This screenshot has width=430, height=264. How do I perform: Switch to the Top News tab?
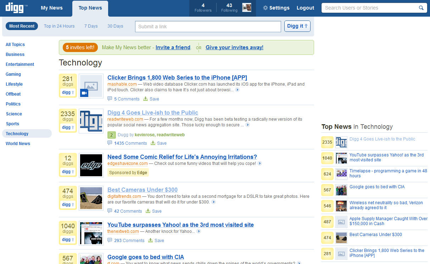[90, 8]
